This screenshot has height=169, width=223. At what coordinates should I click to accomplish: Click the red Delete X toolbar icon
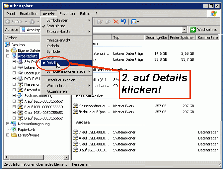coord(116,22)
